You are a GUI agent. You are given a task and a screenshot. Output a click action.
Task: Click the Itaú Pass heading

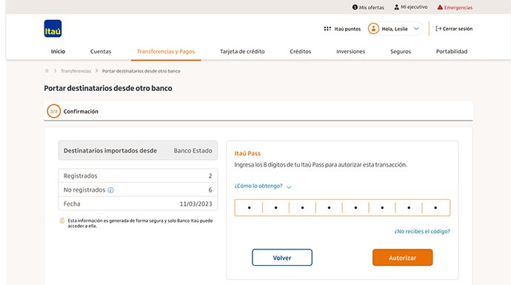[x=247, y=153]
